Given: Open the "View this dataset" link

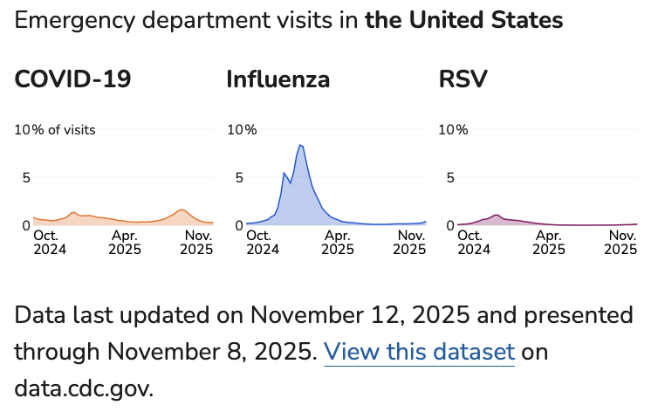Looking at the screenshot, I should 419,353.
